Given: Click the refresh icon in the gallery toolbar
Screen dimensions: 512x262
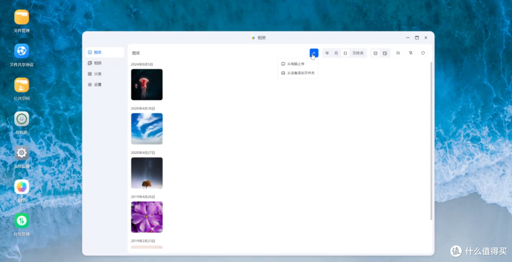Looking at the screenshot, I should click(x=423, y=53).
